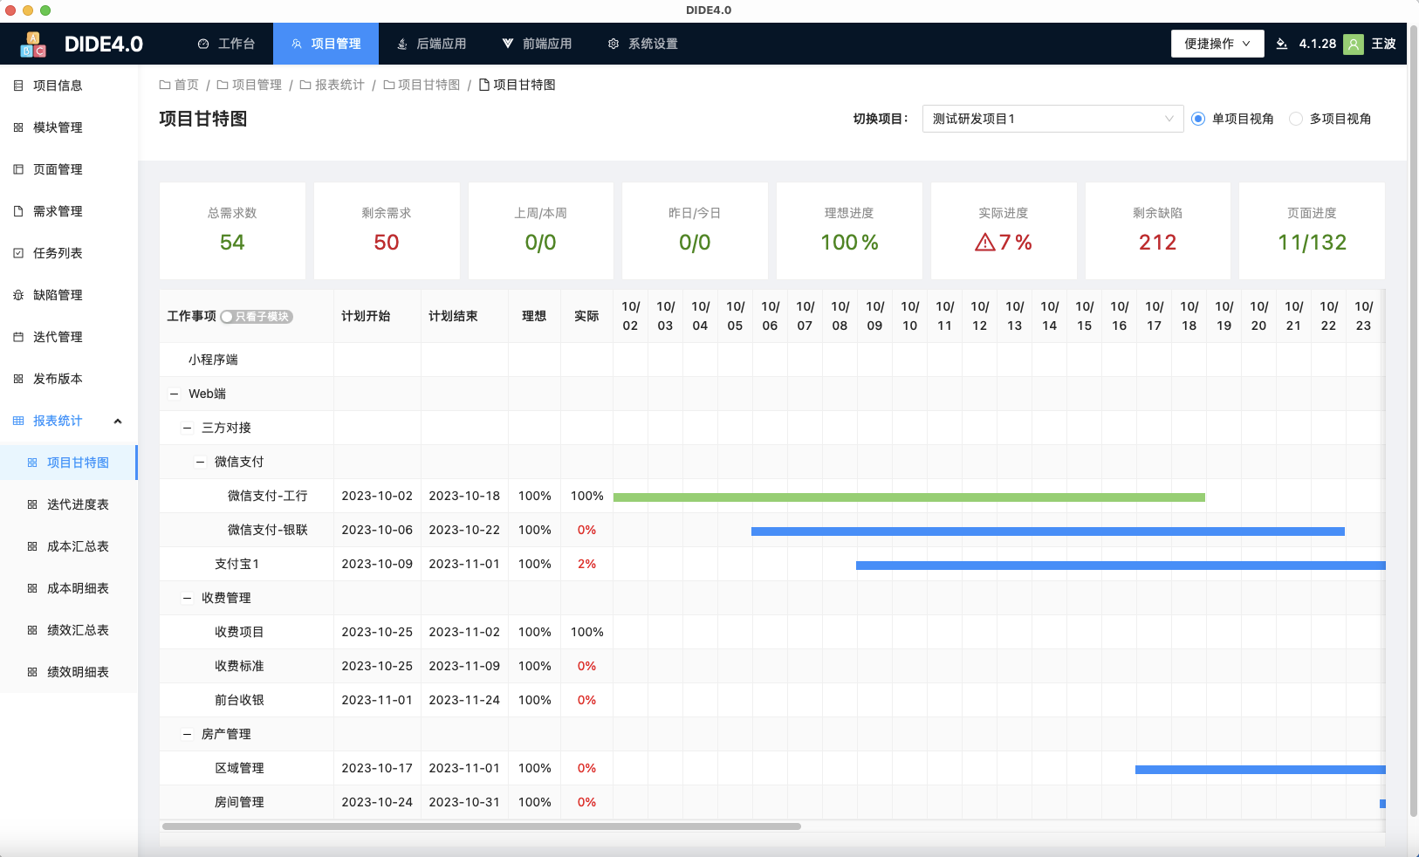1419x857 pixels.
Task: Click the 迭代管理 calendar icon
Action: pos(18,337)
